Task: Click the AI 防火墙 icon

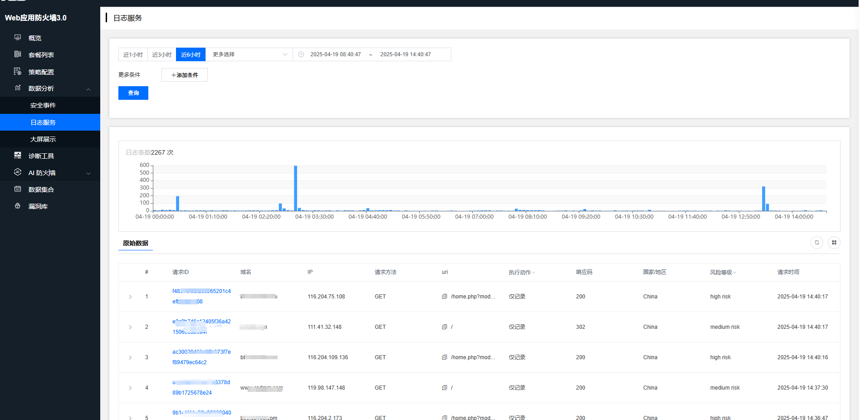Action: 18,172
